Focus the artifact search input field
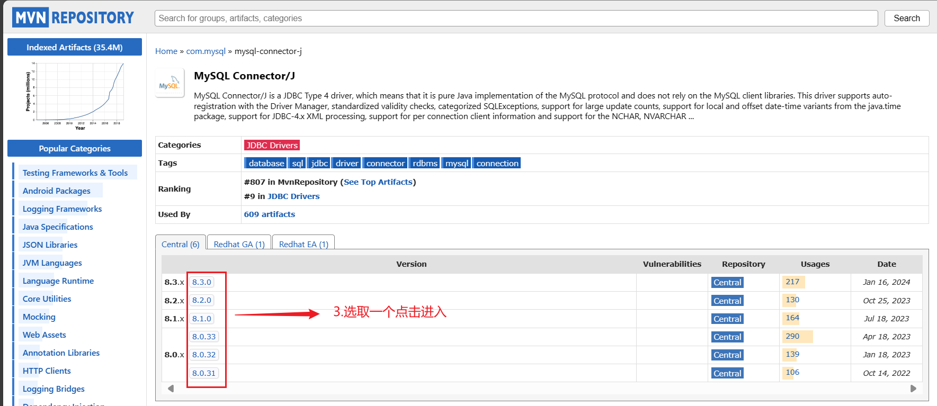The image size is (937, 406). (516, 18)
